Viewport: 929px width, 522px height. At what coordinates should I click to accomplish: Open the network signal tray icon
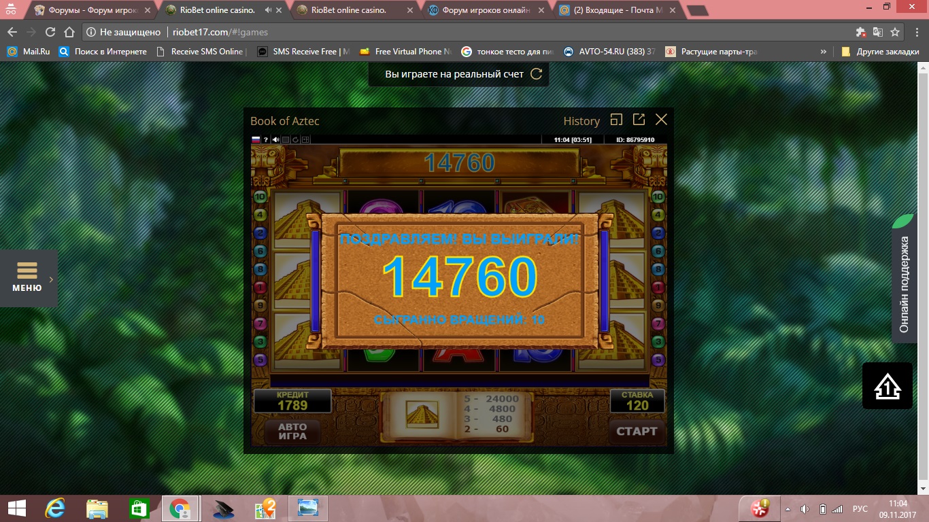(838, 509)
